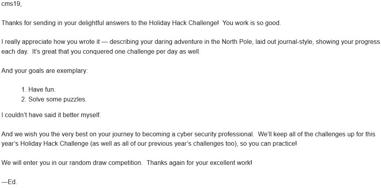Click 'year's Holiday Hack Challenge' in the lower paragraph
Screen dimensions: 381x188
[x=45, y=143]
